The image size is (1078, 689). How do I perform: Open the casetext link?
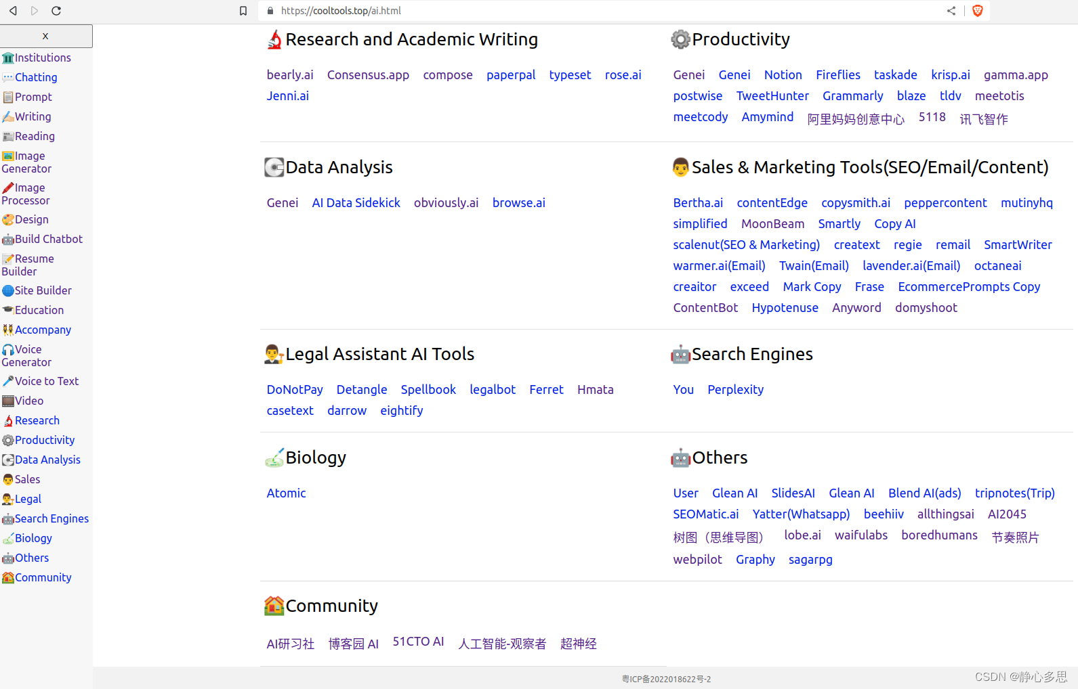[290, 411]
